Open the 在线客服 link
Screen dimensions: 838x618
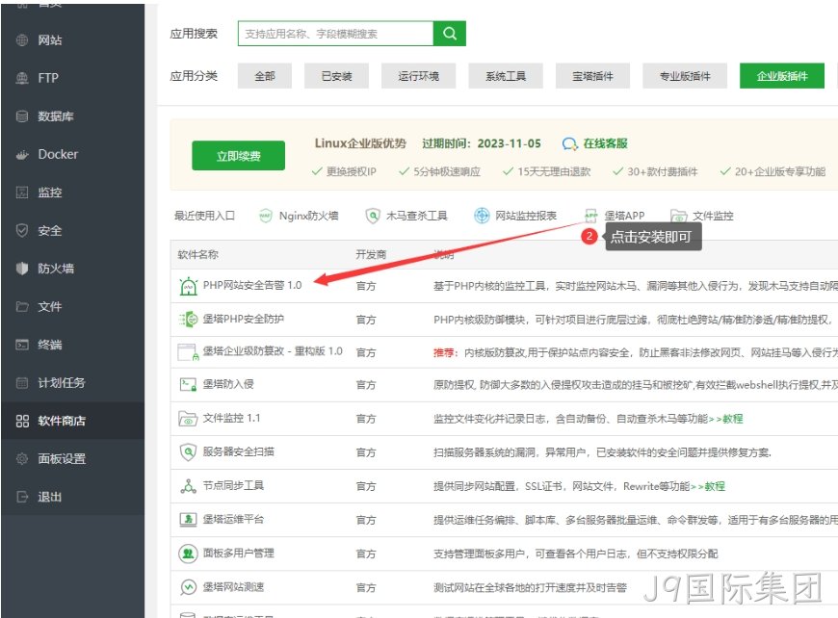point(605,143)
